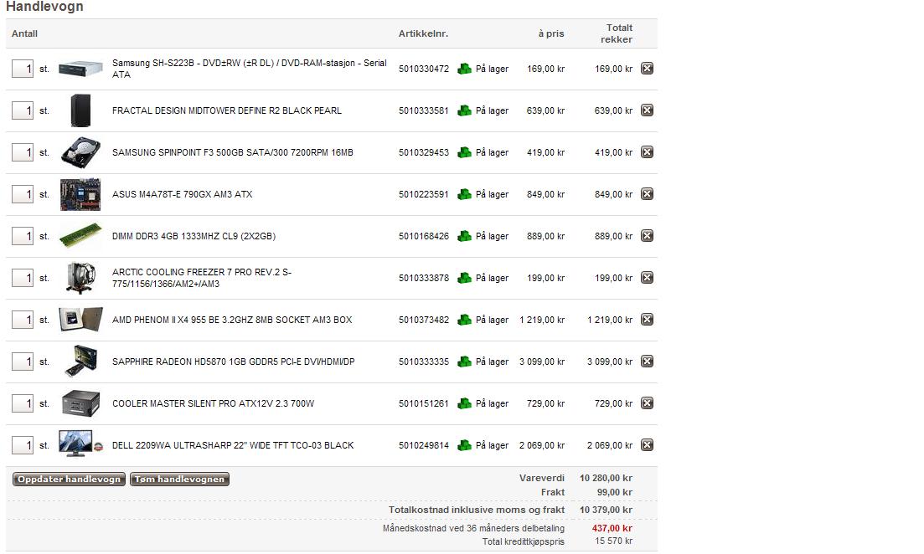Image resolution: width=924 pixels, height=554 pixels.
Task: Open FRACTAL DESIGN MIDITOWER DEFINE R2 link
Action: 227,110
